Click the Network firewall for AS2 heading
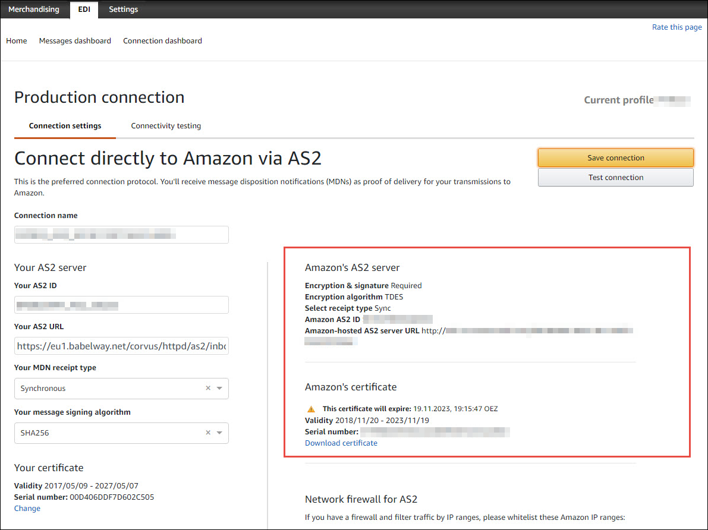 361,499
